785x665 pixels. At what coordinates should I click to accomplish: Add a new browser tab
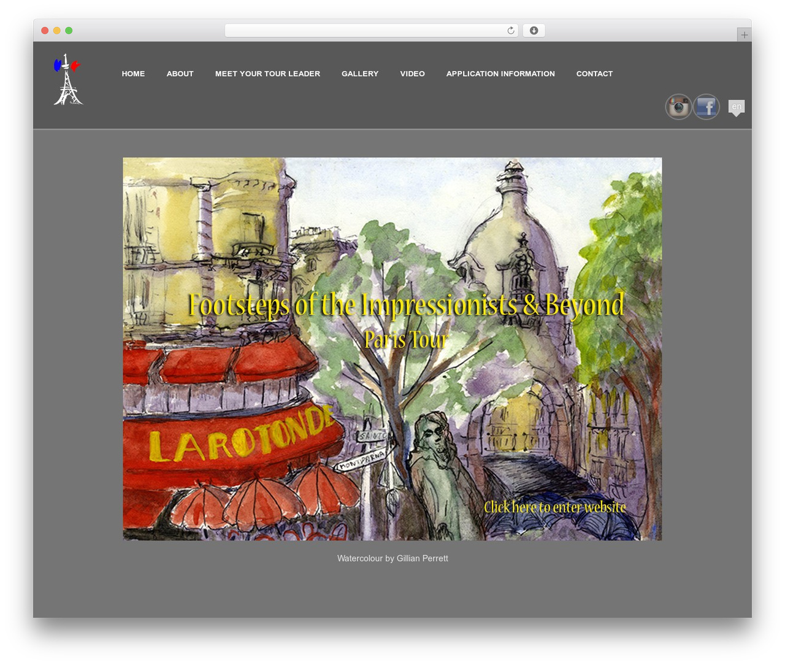pos(744,35)
